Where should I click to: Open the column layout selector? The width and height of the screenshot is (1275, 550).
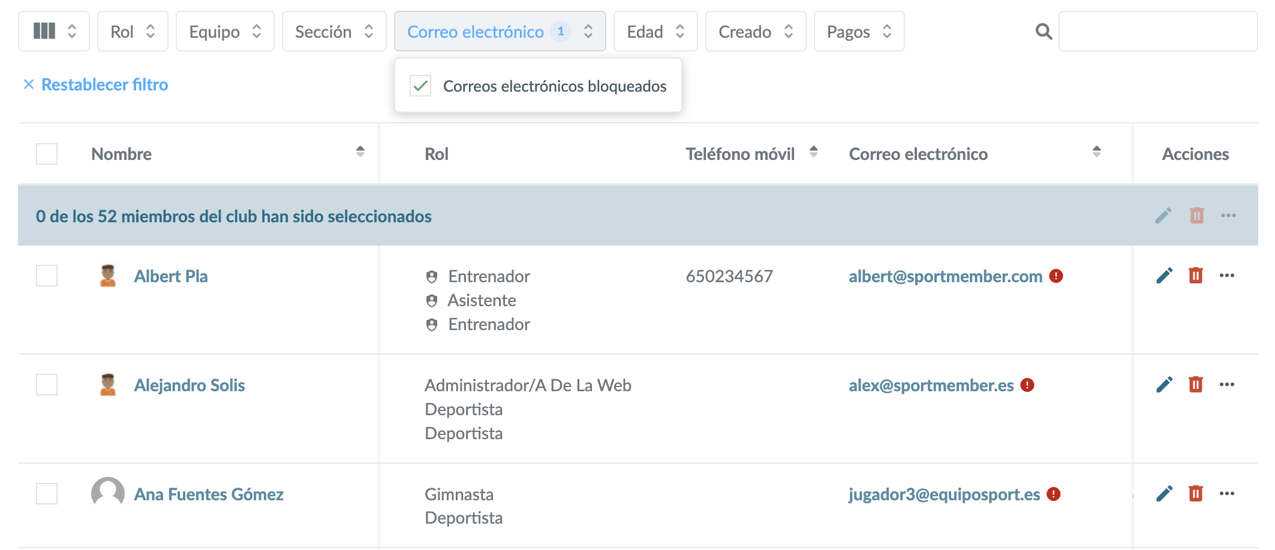pos(54,32)
